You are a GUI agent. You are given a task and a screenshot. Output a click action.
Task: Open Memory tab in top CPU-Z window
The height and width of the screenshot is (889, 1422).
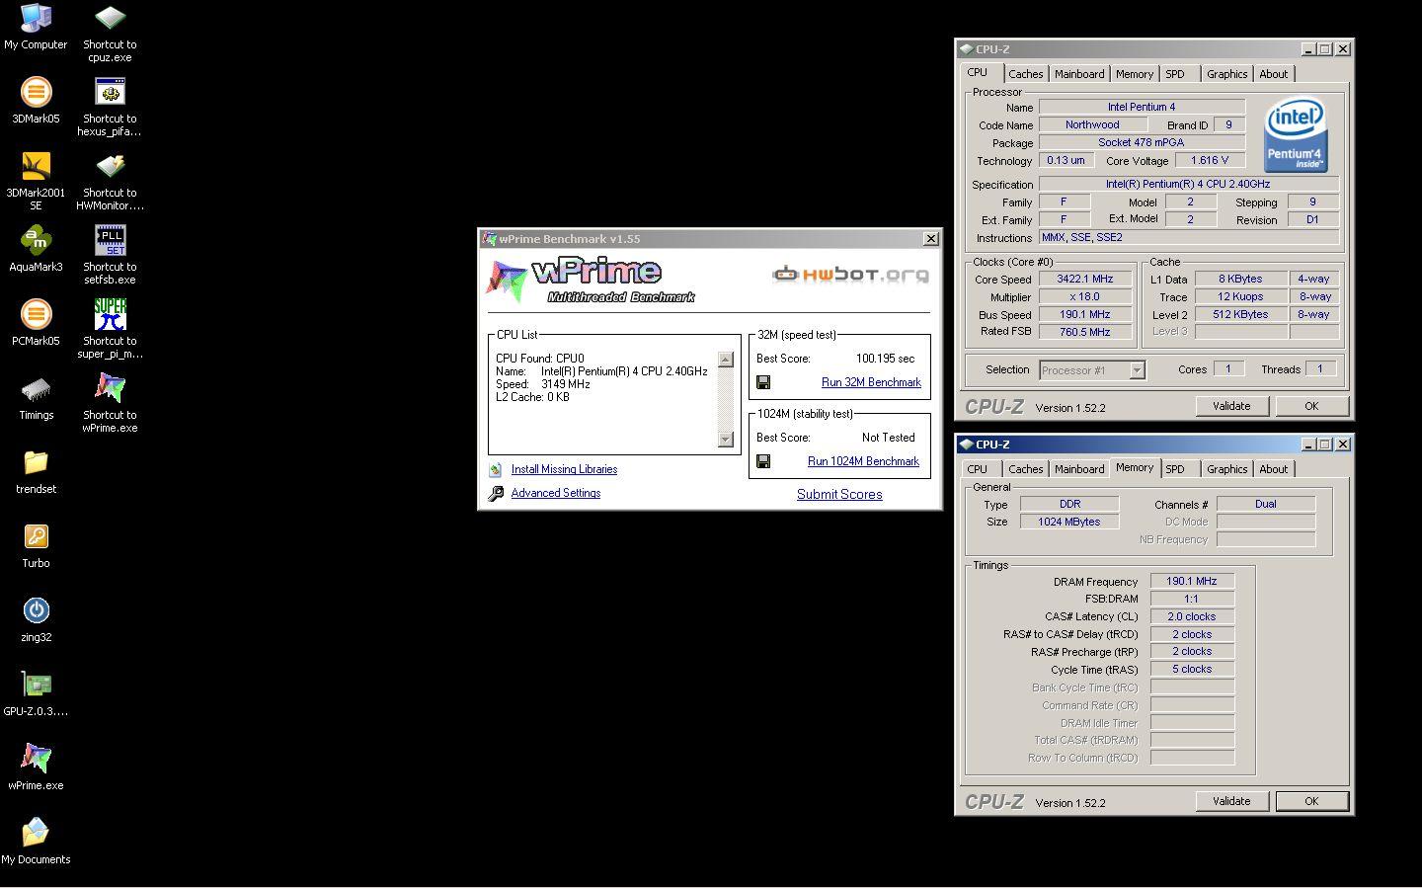pyautogui.click(x=1135, y=74)
